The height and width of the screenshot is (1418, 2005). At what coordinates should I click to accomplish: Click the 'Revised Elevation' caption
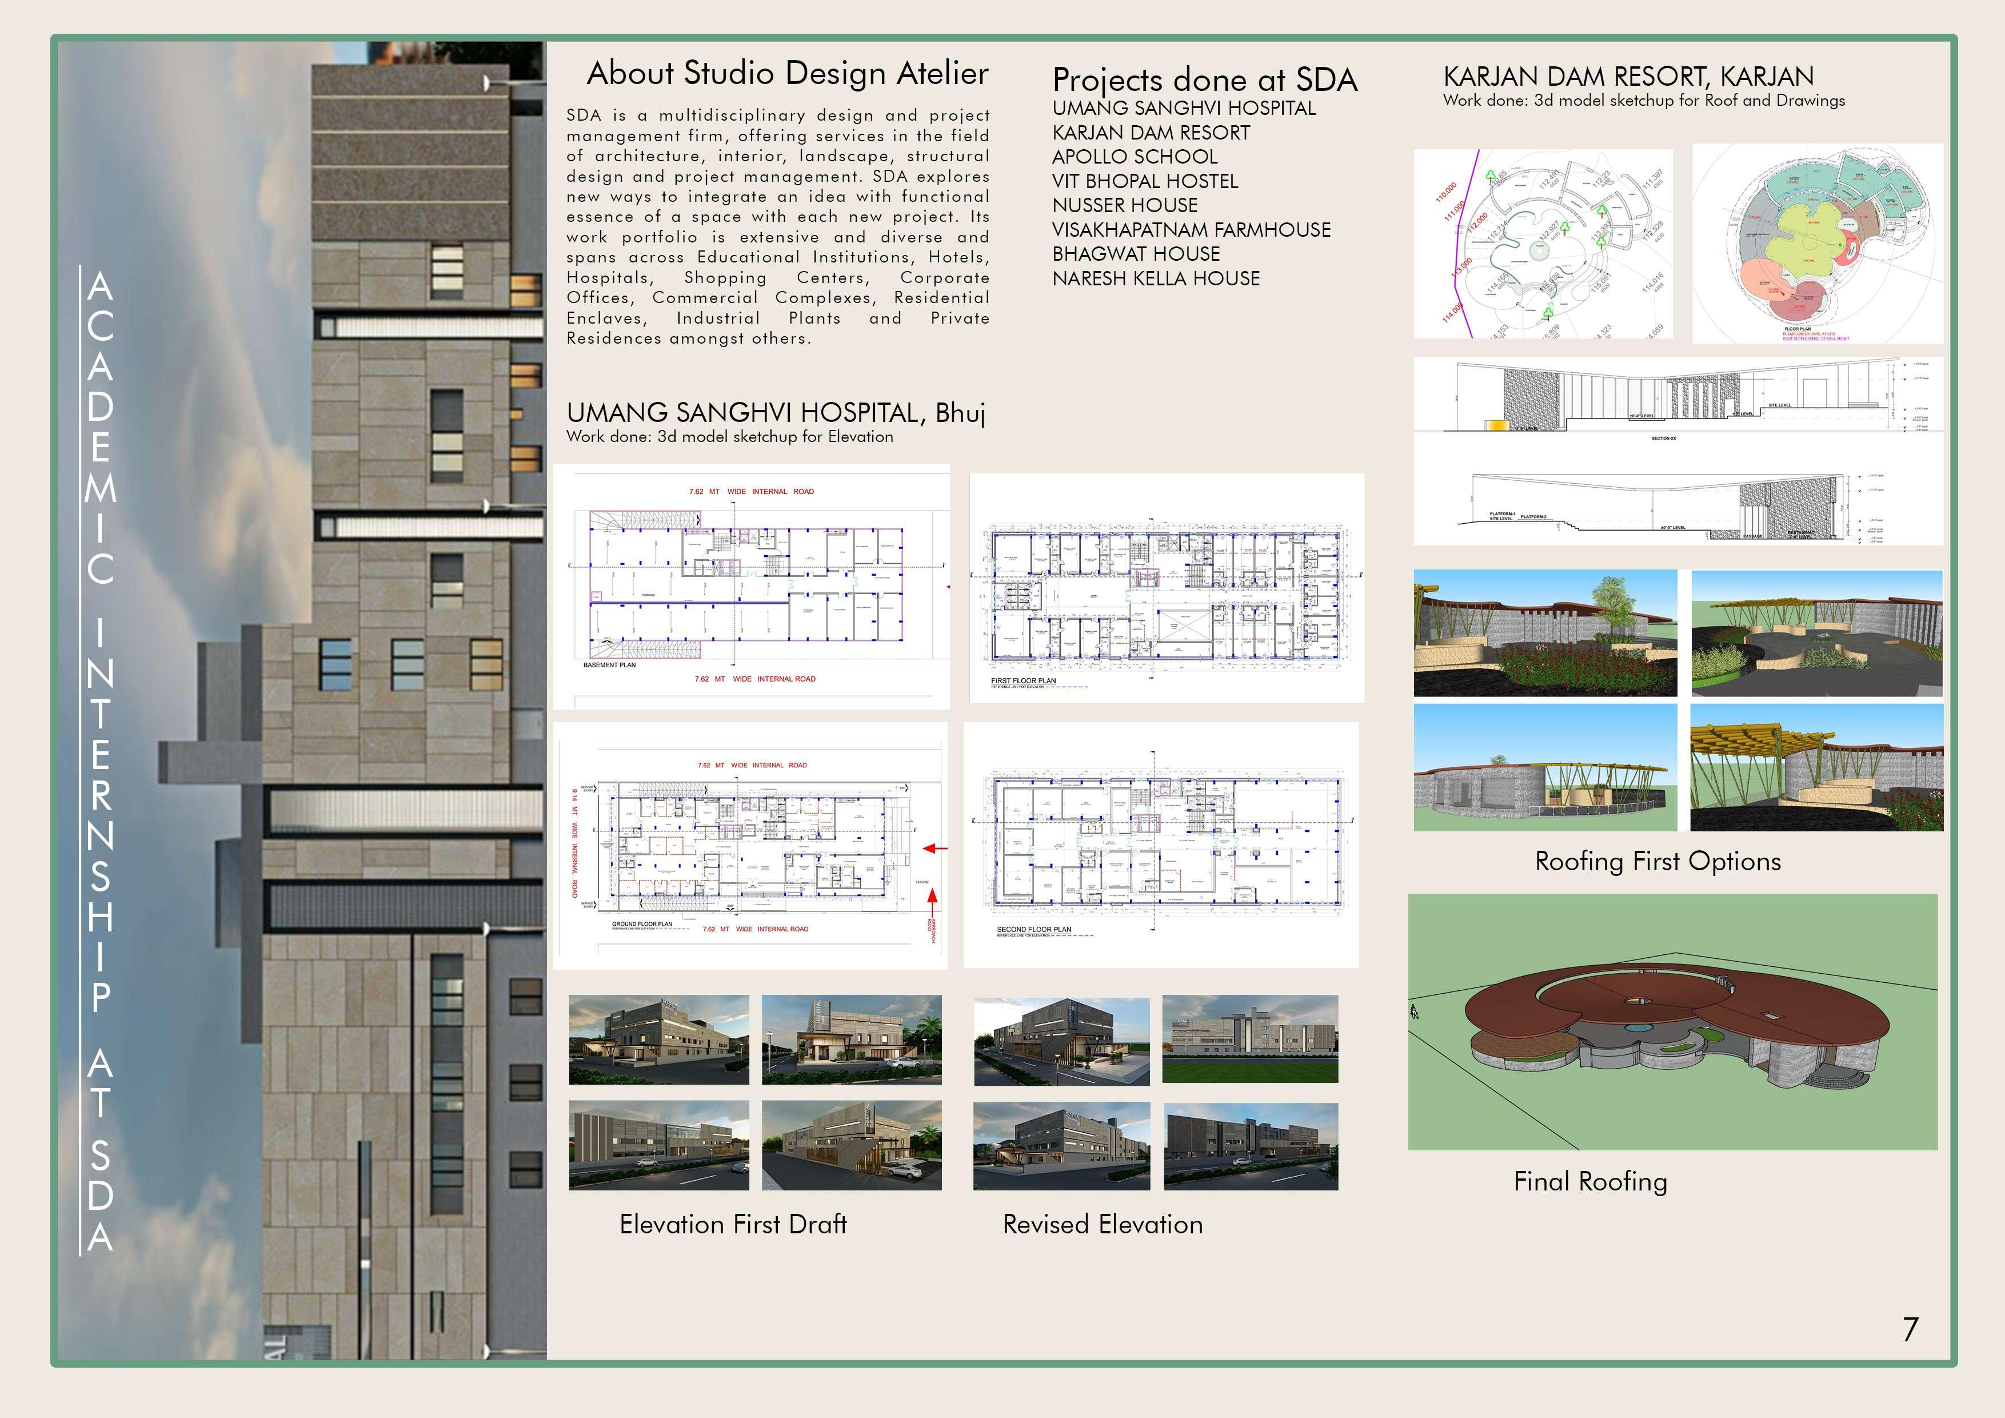coord(1102,1224)
